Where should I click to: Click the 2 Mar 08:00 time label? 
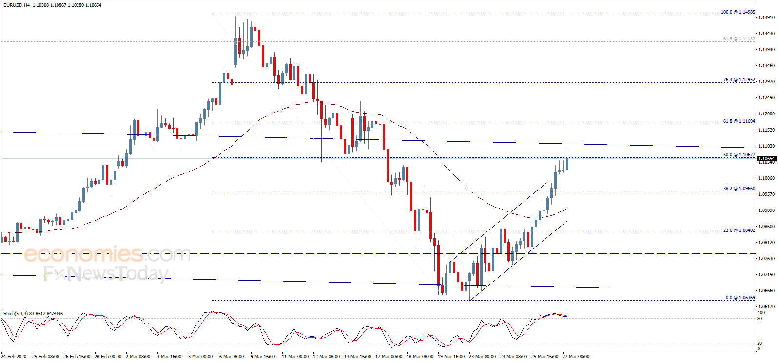click(138, 357)
